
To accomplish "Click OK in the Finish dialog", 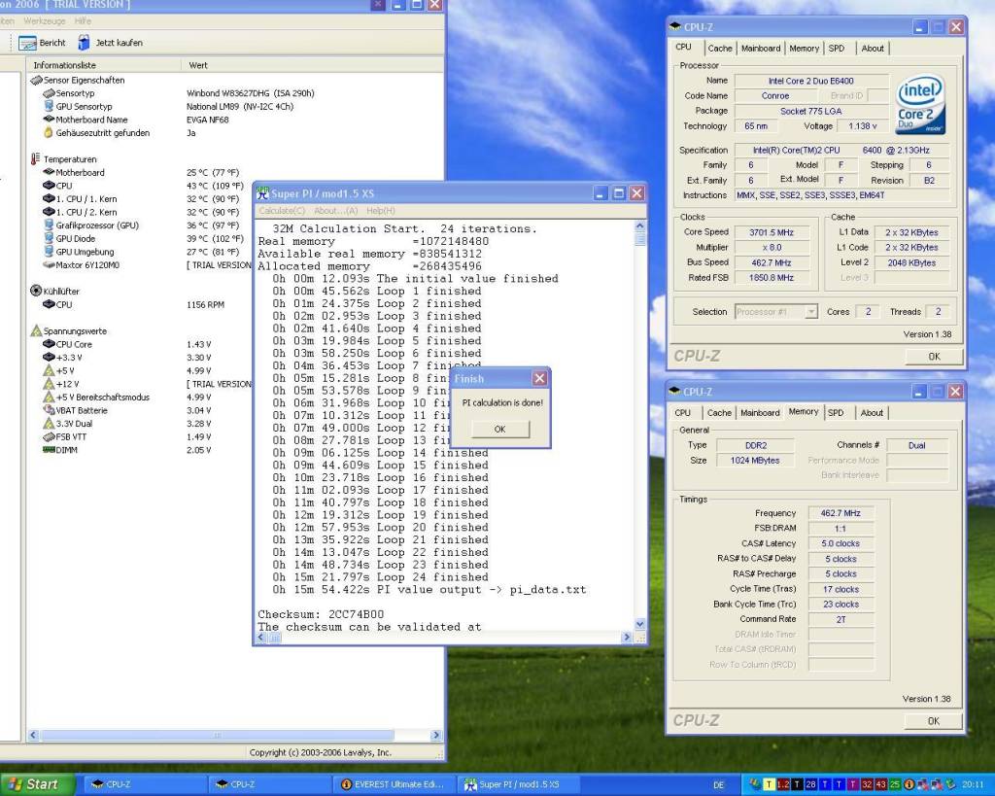I will (x=500, y=430).
